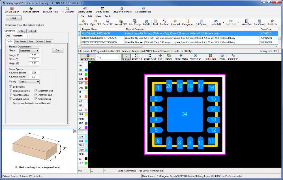Activate Zoom Area tool

point(150,57)
